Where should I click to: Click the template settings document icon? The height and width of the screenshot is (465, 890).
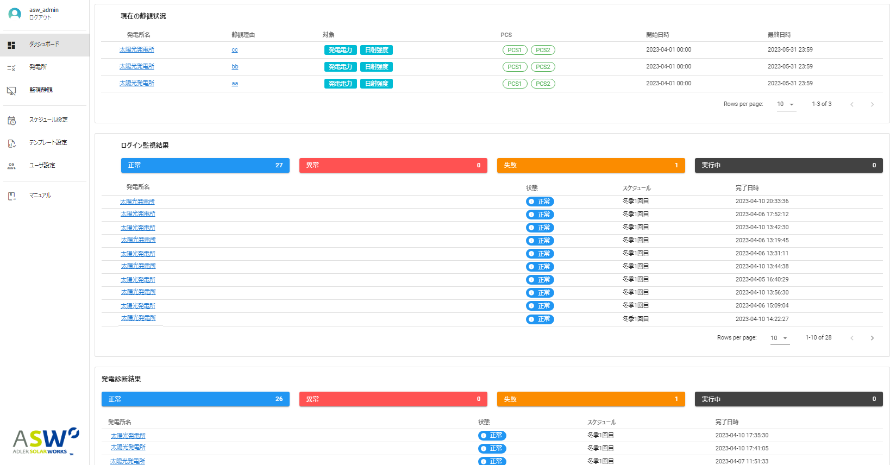pyautogui.click(x=11, y=143)
